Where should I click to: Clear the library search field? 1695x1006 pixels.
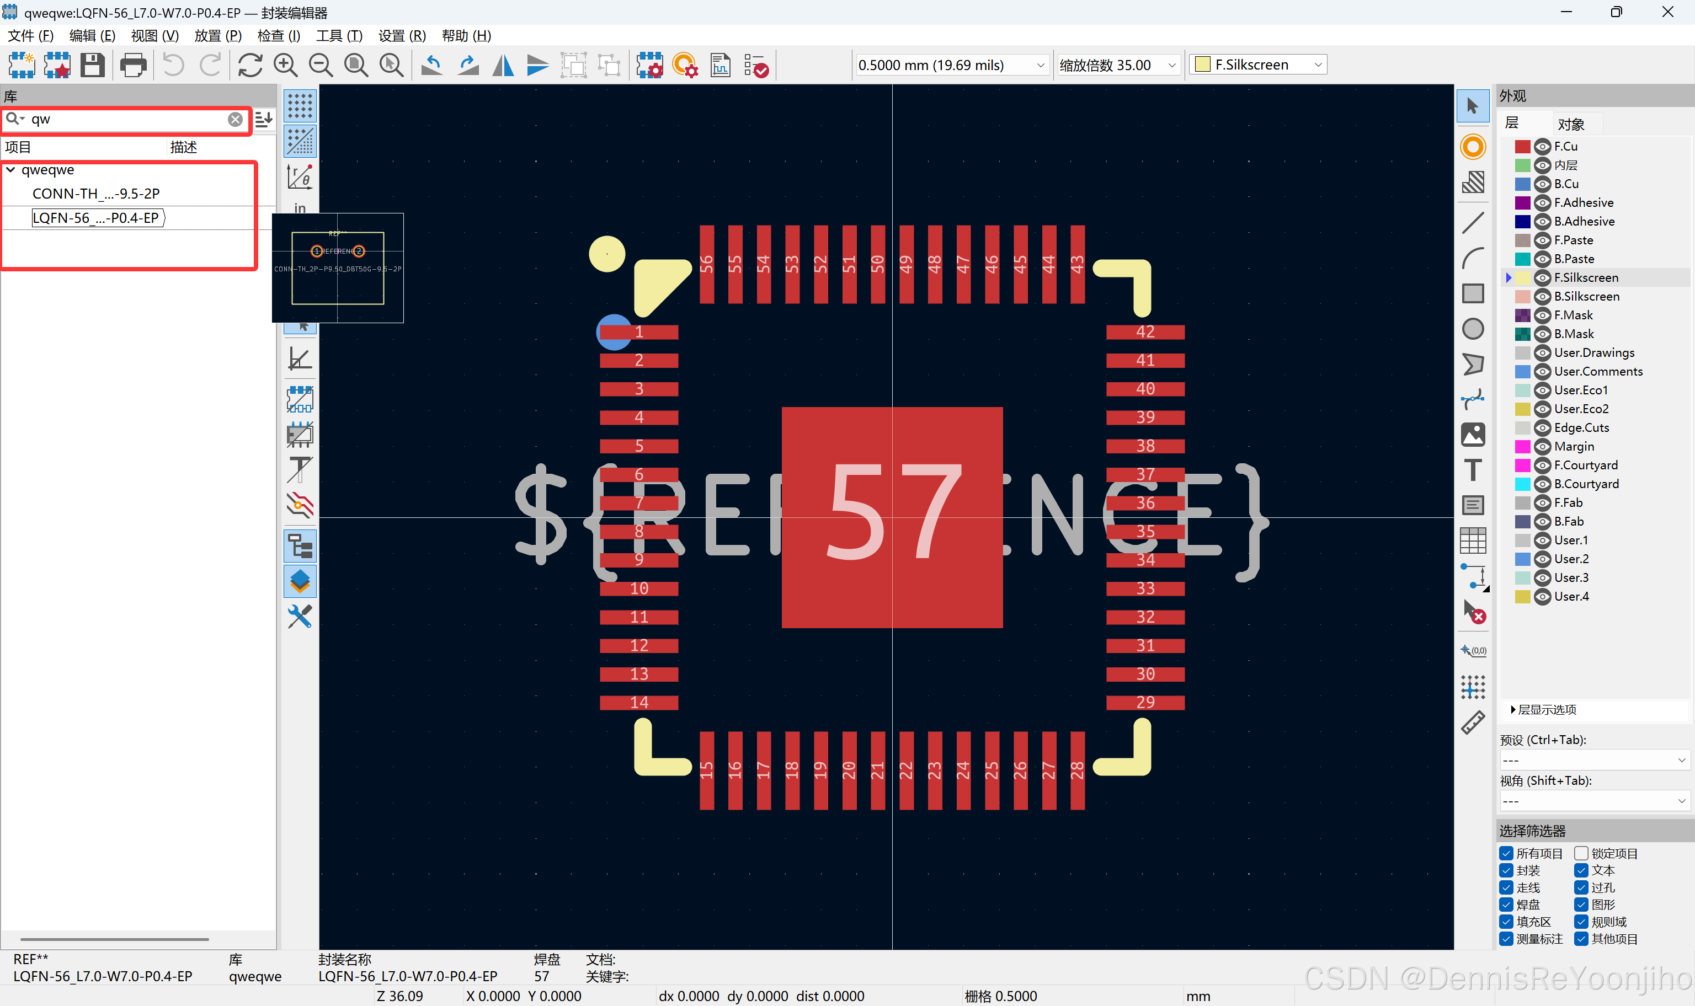(235, 119)
